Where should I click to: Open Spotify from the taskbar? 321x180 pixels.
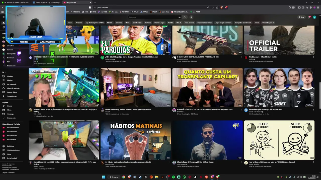coord(173,177)
